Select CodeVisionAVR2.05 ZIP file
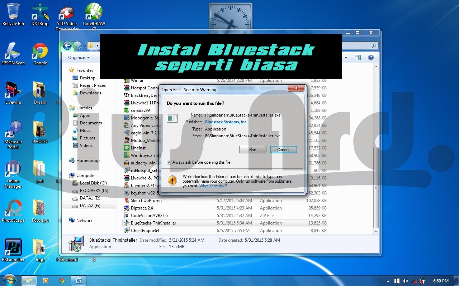 (225, 216)
